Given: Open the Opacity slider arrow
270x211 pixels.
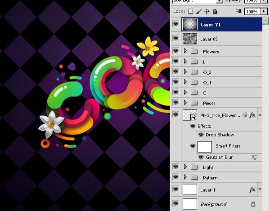Looking at the screenshot, I should tap(264, 1).
